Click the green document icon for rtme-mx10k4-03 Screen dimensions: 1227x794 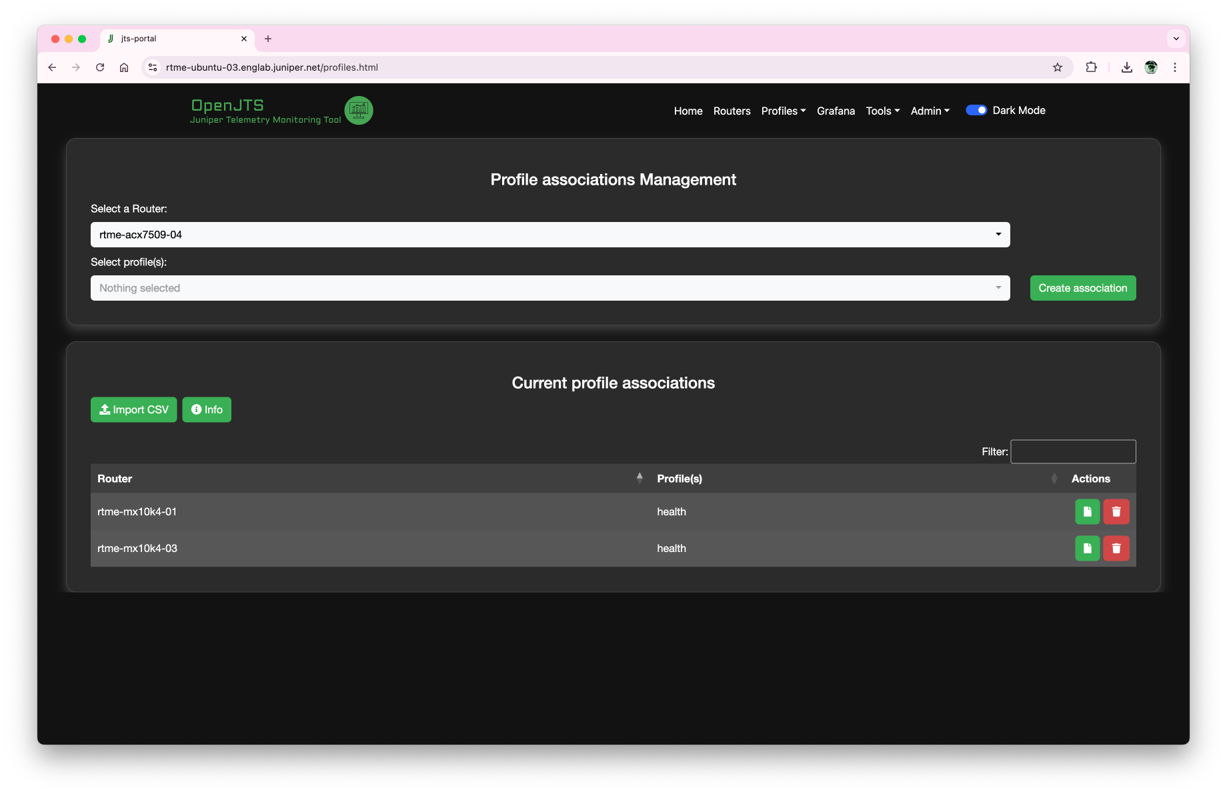pyautogui.click(x=1087, y=549)
